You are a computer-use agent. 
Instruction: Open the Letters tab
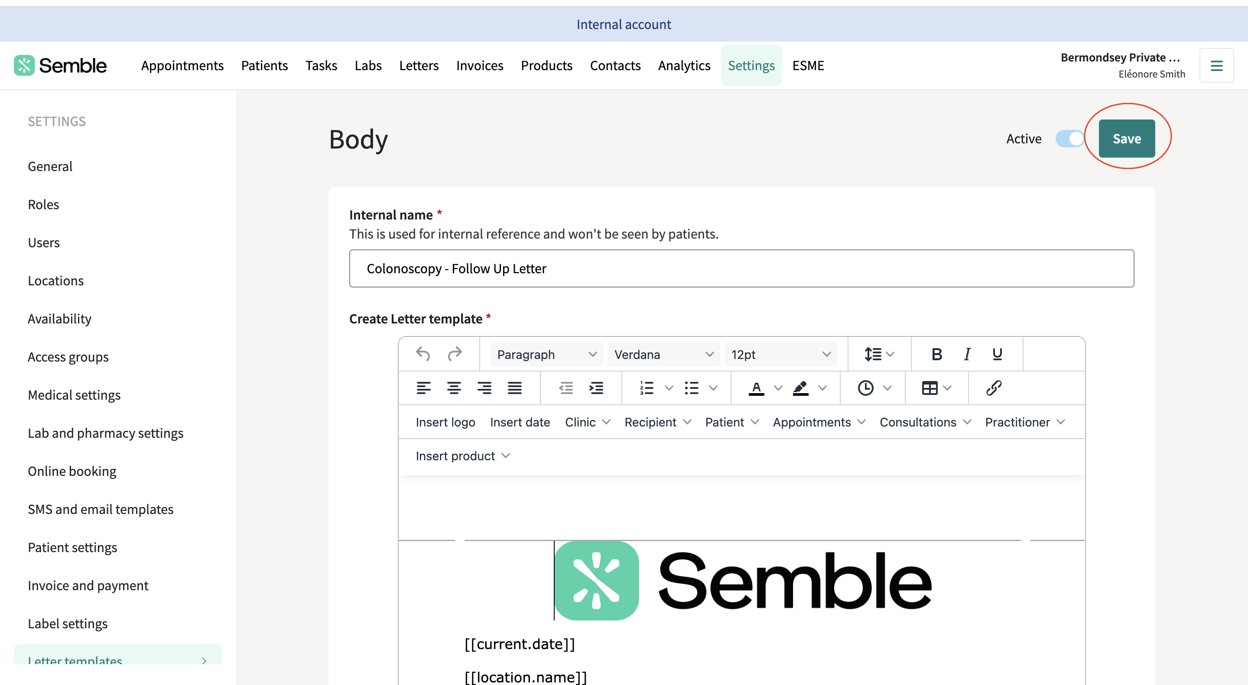click(419, 65)
